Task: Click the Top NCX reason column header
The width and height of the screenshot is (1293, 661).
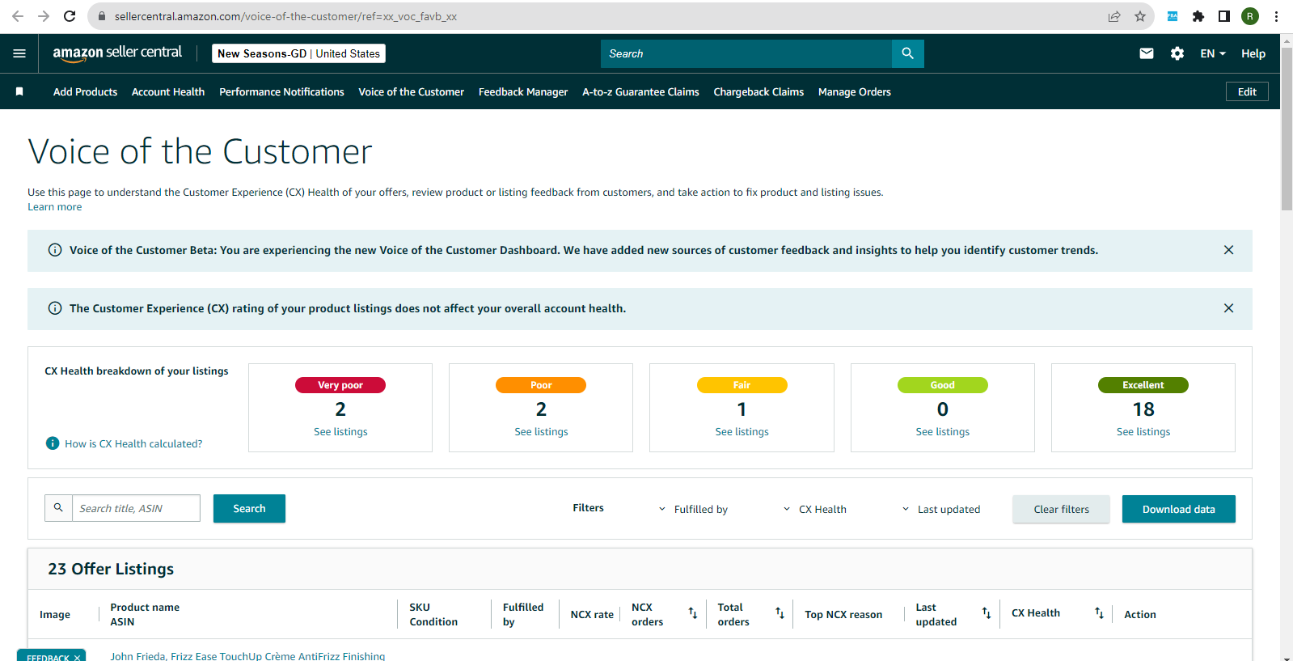Action: [843, 614]
